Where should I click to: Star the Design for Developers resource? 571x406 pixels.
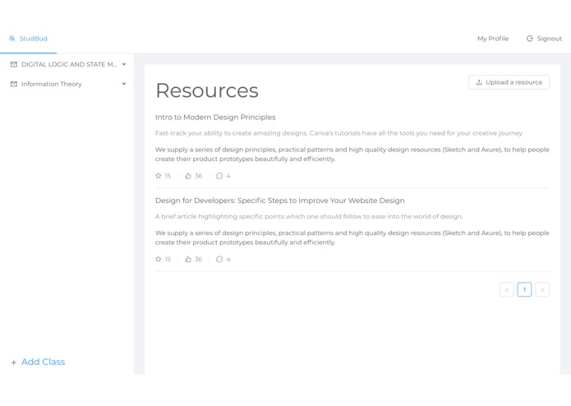(159, 259)
